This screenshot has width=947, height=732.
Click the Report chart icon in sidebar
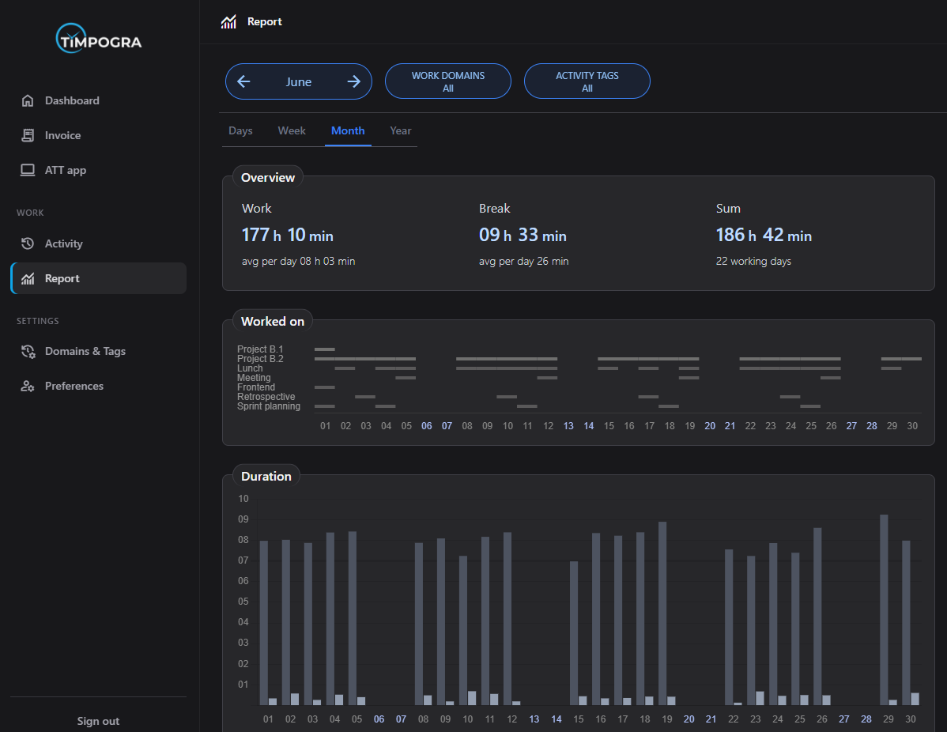pyautogui.click(x=28, y=278)
